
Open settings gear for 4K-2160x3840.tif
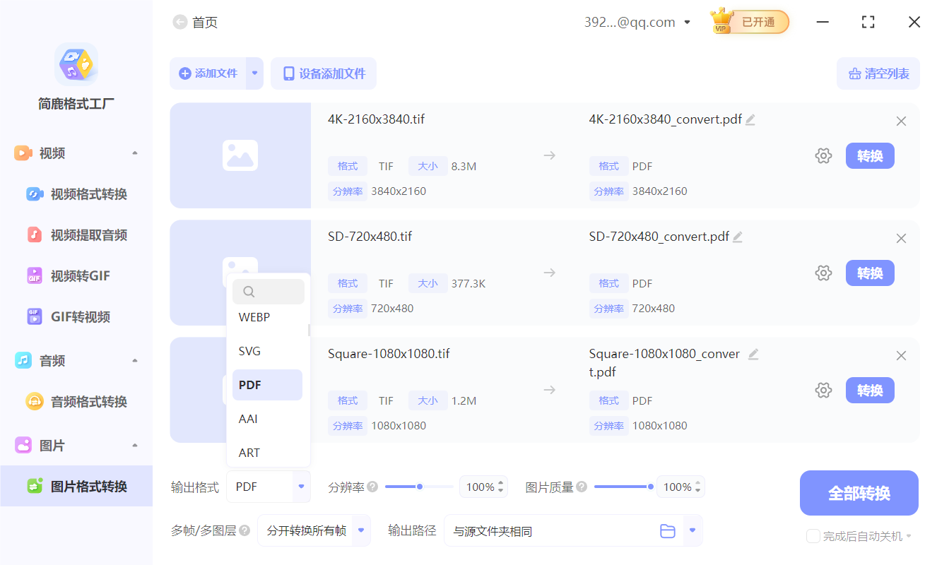tap(823, 155)
